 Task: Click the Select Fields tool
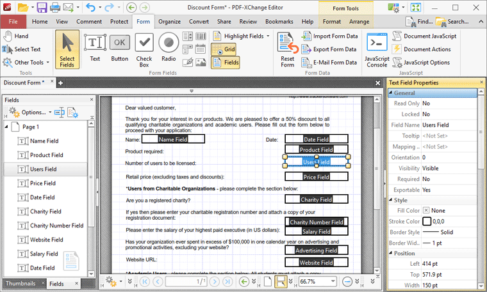[x=67, y=50]
